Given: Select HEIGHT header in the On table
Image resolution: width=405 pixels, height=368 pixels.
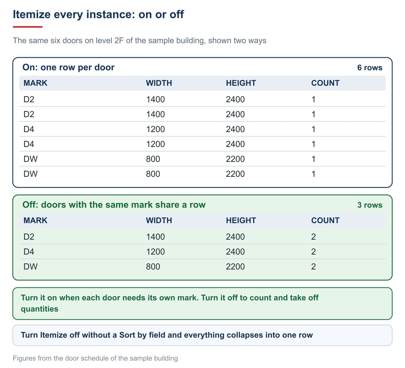Looking at the screenshot, I should 241,83.
